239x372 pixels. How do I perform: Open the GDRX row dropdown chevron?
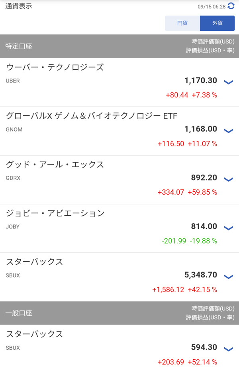pos(228,179)
